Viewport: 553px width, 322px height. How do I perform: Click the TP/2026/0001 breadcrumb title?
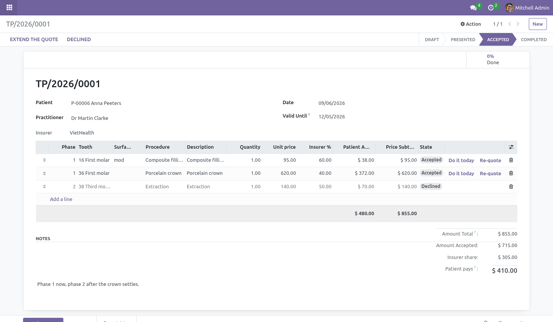(28, 24)
